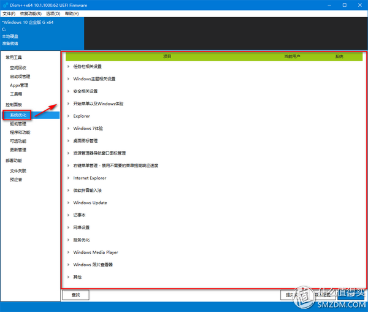Expand 资源管理器导航窗口图标管理 group

(68, 153)
